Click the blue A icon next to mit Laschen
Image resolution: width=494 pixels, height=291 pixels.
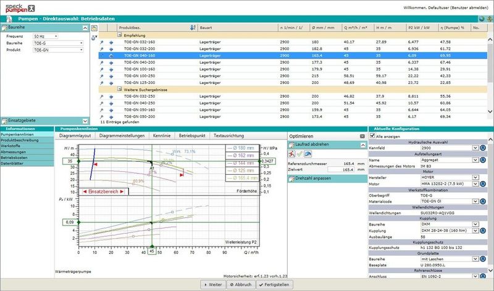click(483, 259)
